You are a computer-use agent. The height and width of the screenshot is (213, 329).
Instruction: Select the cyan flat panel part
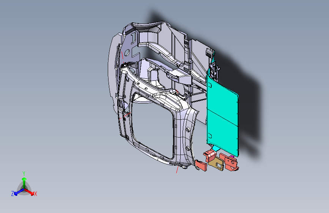(x=222, y=117)
